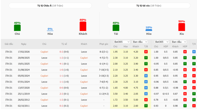
Task: Open Cagliari home team link for 05/05/2024
Action: click(44, 76)
